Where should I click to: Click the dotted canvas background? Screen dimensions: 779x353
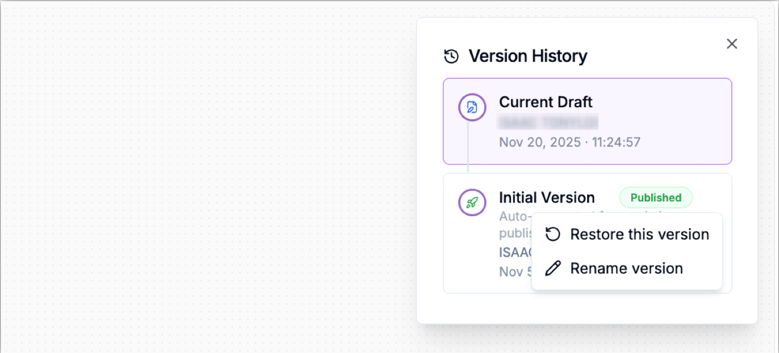pyautogui.click(x=181, y=181)
